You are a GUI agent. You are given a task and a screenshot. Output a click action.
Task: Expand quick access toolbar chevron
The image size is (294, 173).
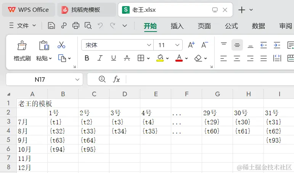click(x=125, y=25)
